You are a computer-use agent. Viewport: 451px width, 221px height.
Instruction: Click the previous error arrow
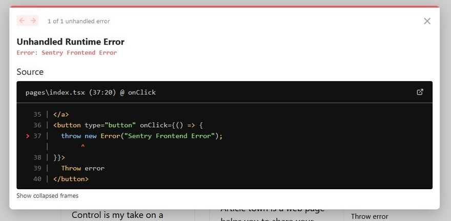click(22, 21)
